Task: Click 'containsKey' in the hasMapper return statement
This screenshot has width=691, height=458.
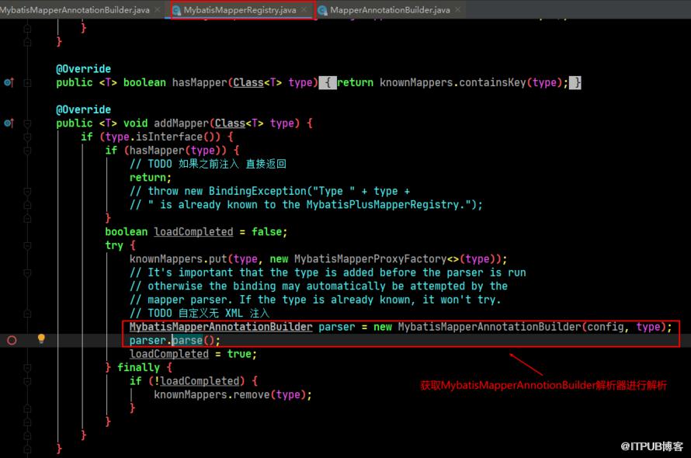Action: (x=493, y=82)
